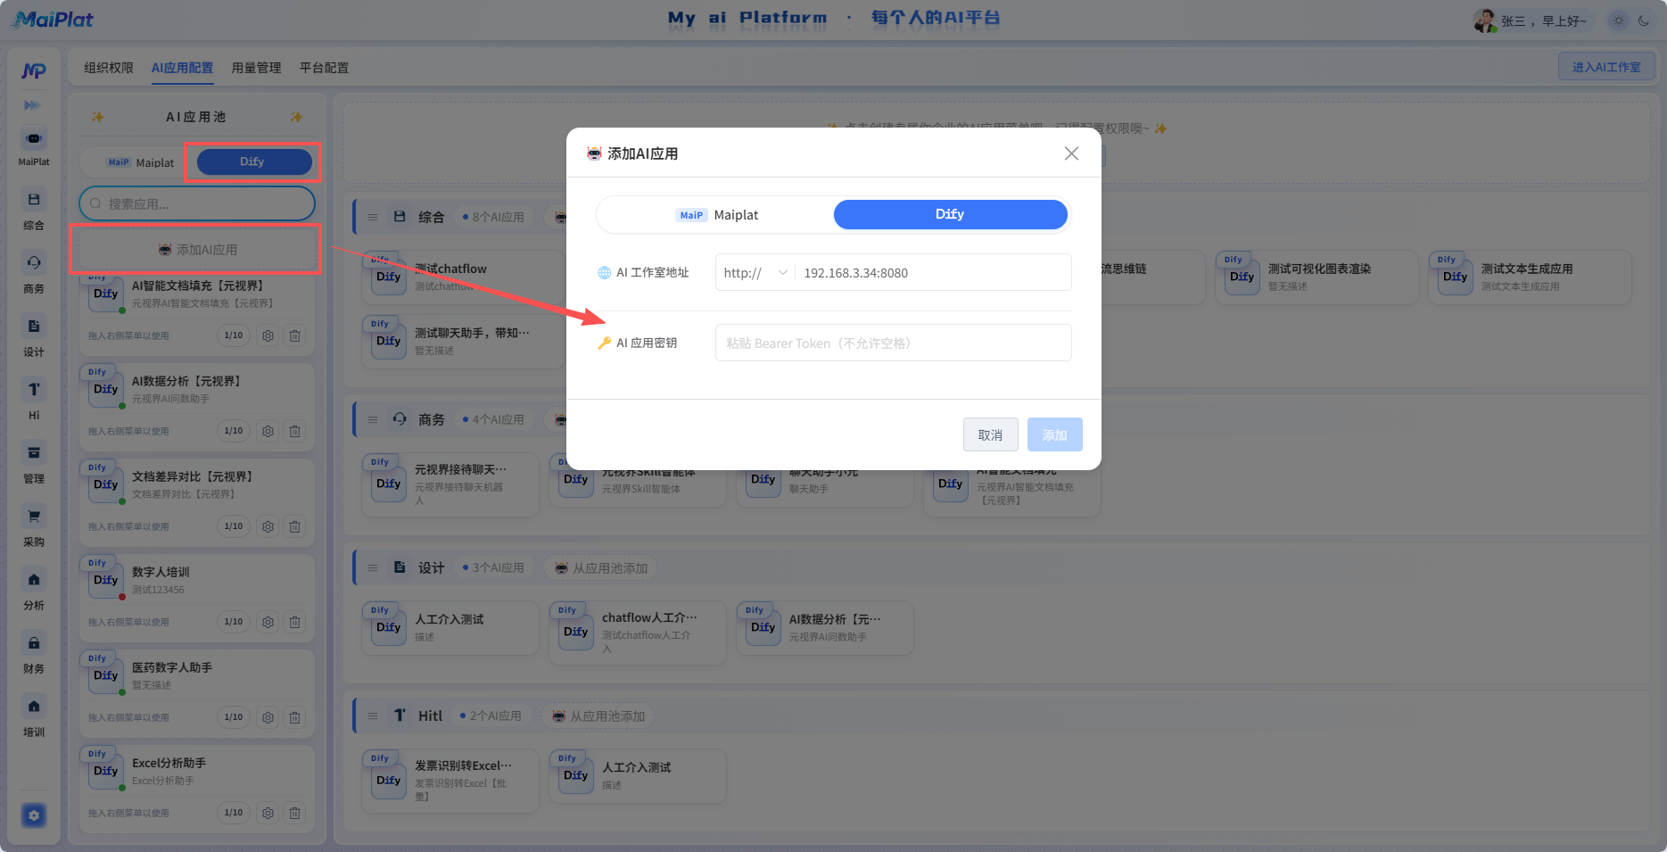Select the 发票识别转Excel app card
The height and width of the screenshot is (852, 1667).
450,781
